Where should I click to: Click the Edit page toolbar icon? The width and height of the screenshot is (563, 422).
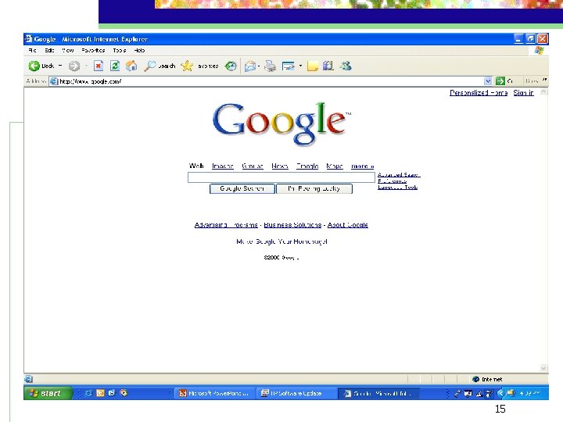coord(289,66)
